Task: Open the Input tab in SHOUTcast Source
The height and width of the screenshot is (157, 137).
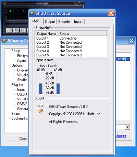Action: coord(78,22)
